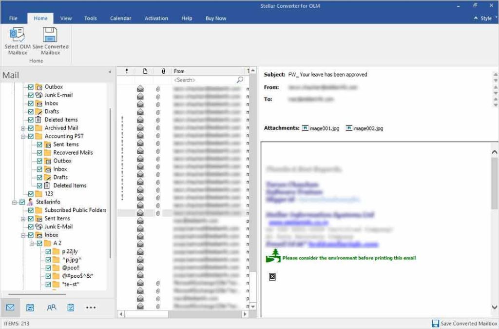
Task: Click the broken image placeholder in email body
Action: click(x=272, y=277)
